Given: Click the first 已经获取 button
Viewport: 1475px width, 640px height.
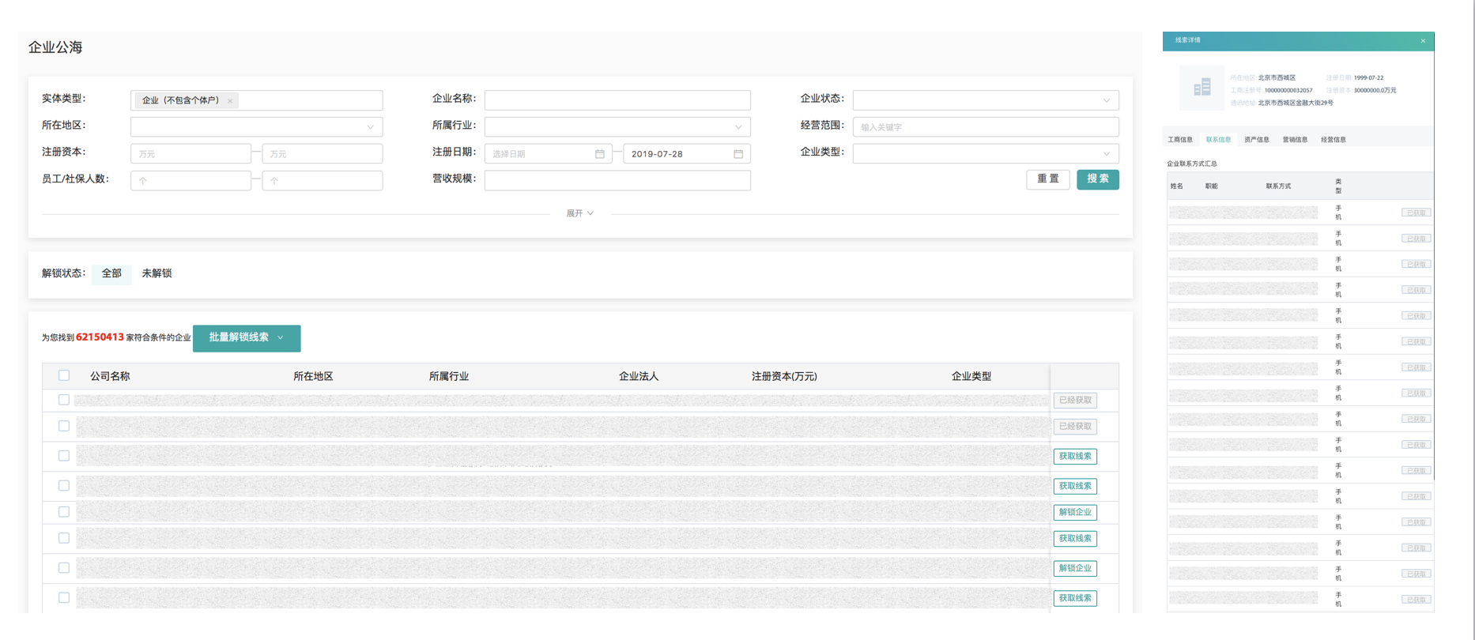Looking at the screenshot, I should point(1075,400).
